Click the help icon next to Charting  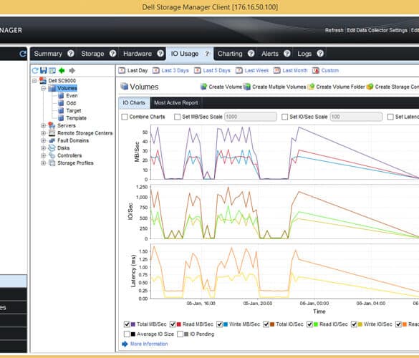(x=251, y=54)
